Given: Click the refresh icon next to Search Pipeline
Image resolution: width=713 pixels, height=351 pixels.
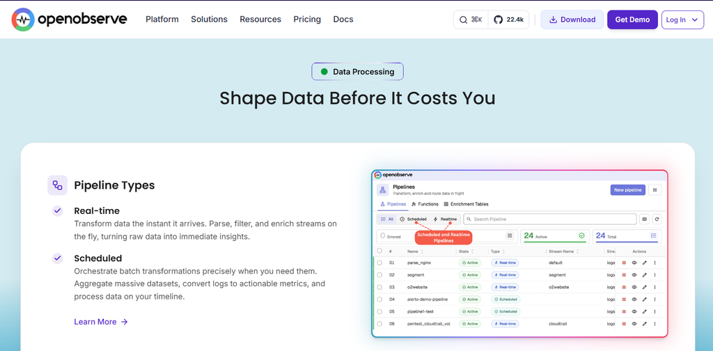Looking at the screenshot, I should (x=657, y=219).
